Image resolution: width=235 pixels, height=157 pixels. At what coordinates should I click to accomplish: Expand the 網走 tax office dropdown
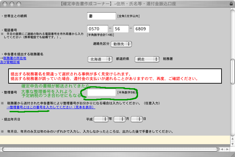coord(147,59)
